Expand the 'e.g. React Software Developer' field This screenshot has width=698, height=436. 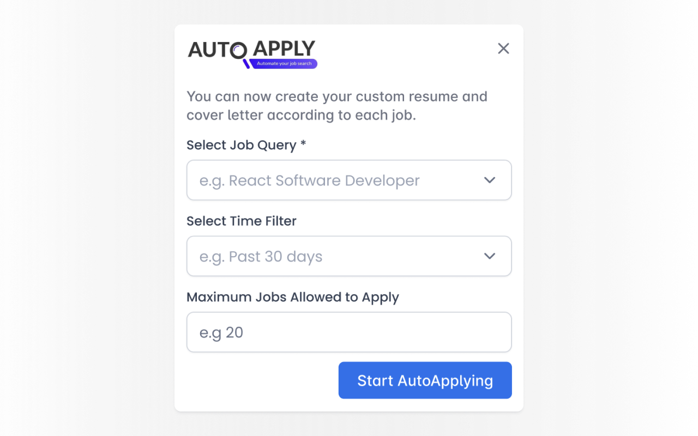pyautogui.click(x=349, y=180)
